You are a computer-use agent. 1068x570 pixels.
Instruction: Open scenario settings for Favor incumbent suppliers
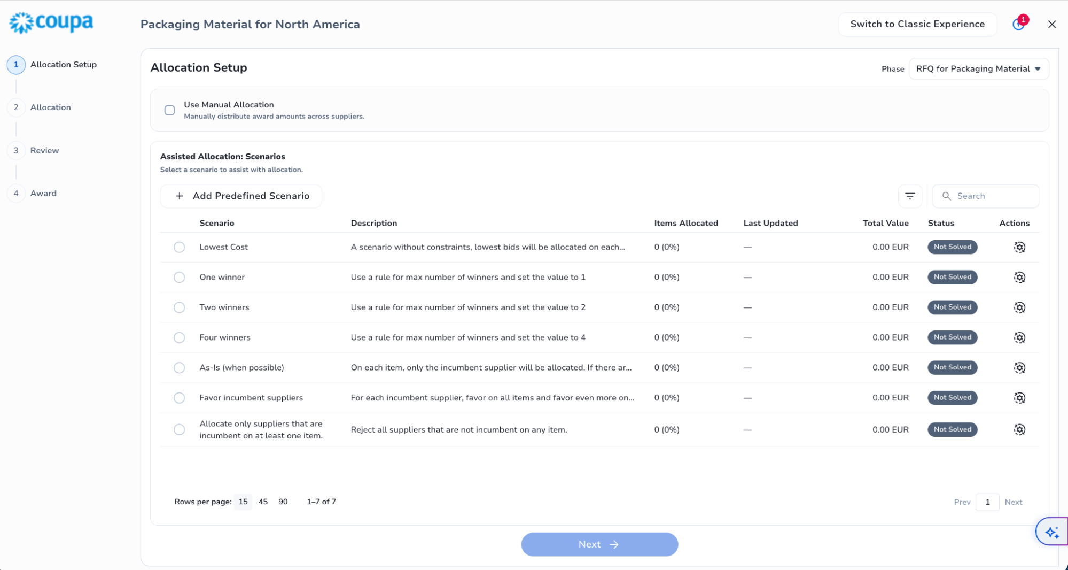coord(1019,398)
